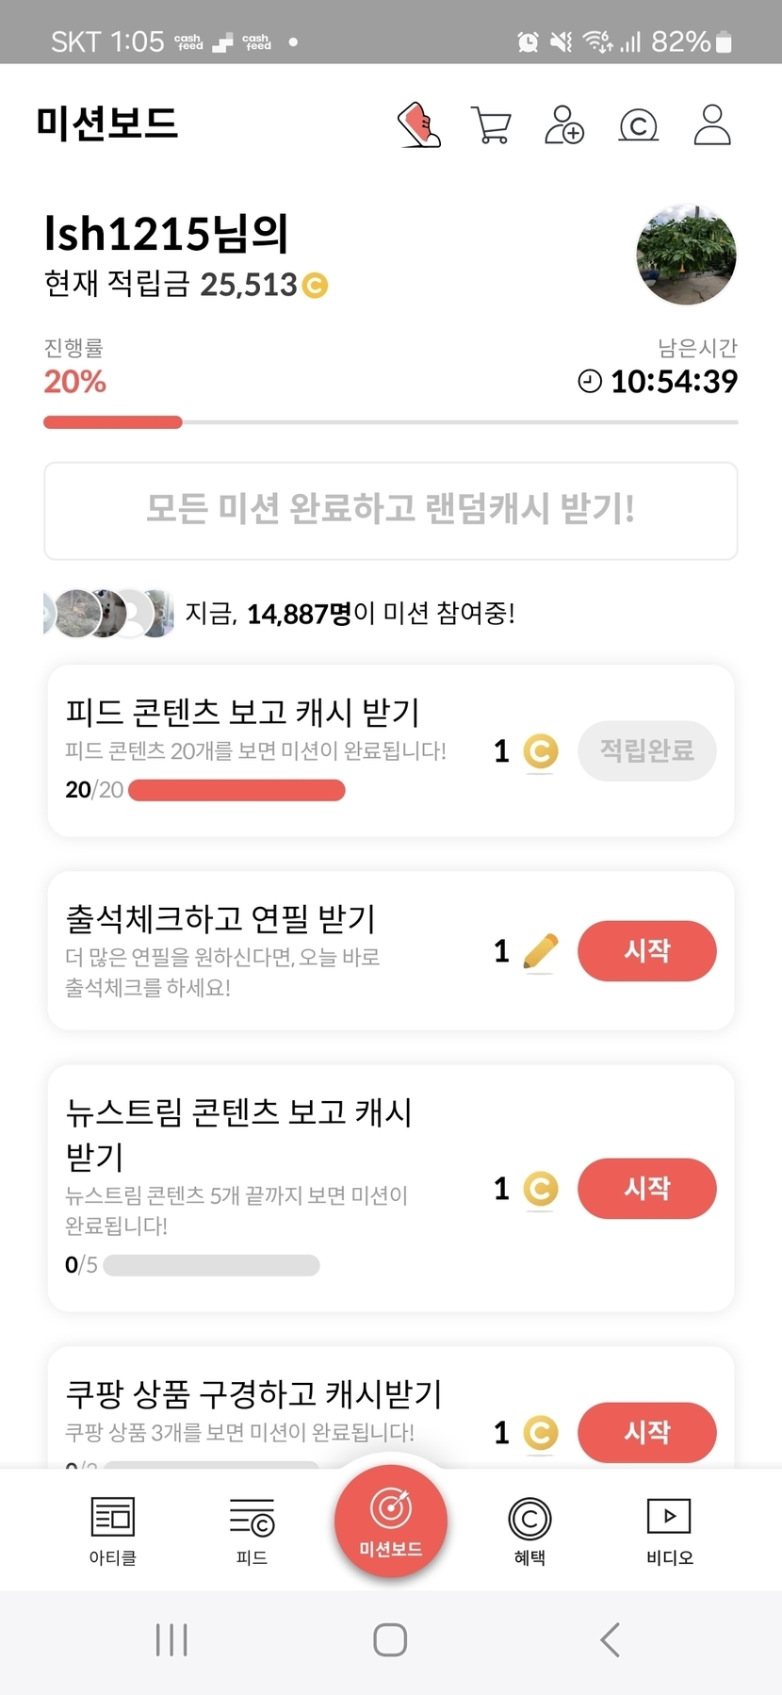The image size is (782, 1695).
Task: Tap the coin beside 현재 적립금
Action: (315, 285)
